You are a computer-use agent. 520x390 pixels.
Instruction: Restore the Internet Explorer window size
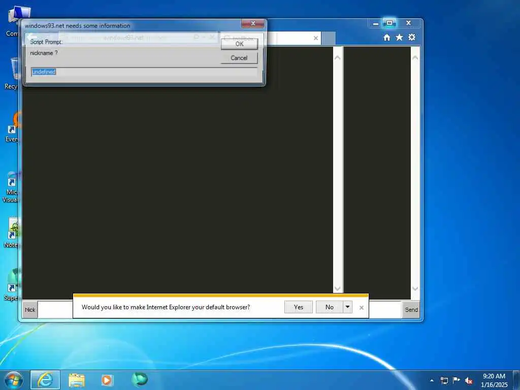[389, 23]
